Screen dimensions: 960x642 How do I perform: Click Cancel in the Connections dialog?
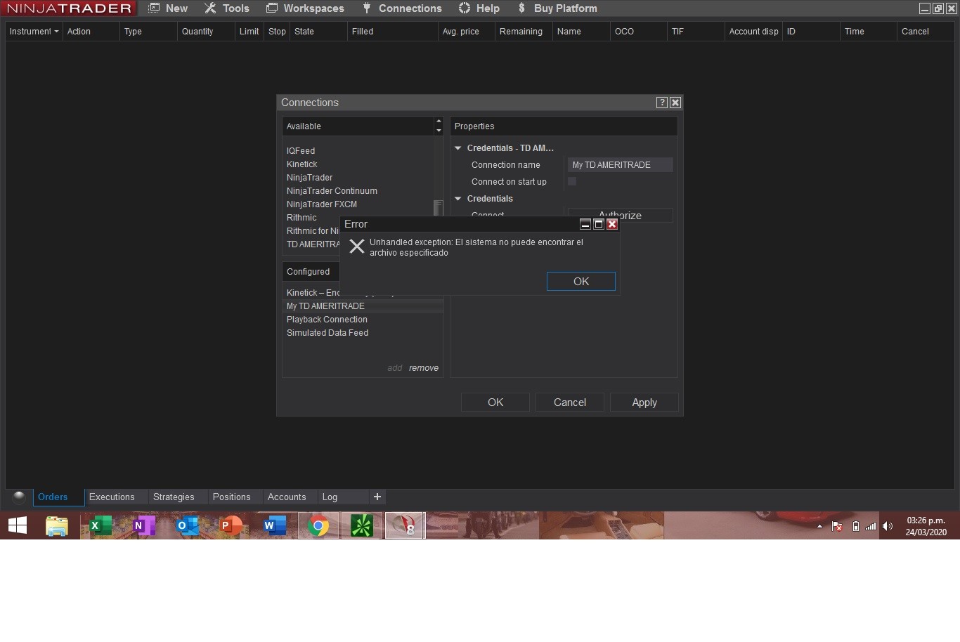coord(570,402)
